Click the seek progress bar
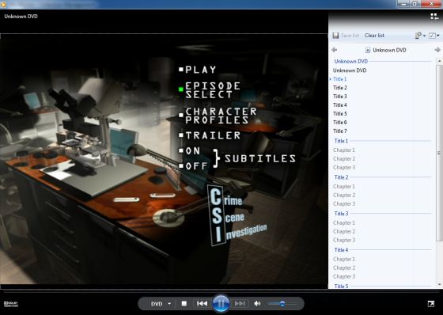 pyautogui.click(x=221, y=290)
